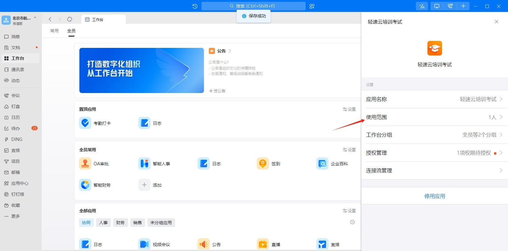Screen dimensions: 508x251
Task: Open 企业百科 app icon
Action: pyautogui.click(x=322, y=164)
